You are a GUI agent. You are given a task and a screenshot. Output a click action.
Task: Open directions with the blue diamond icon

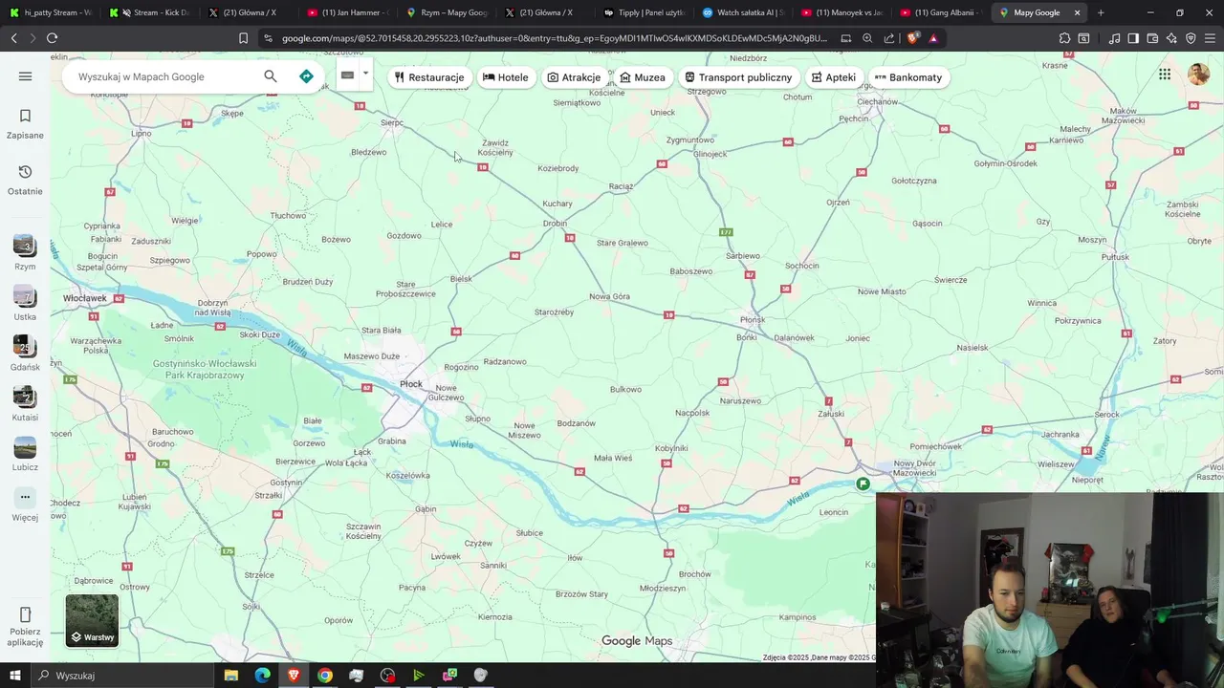[306, 76]
